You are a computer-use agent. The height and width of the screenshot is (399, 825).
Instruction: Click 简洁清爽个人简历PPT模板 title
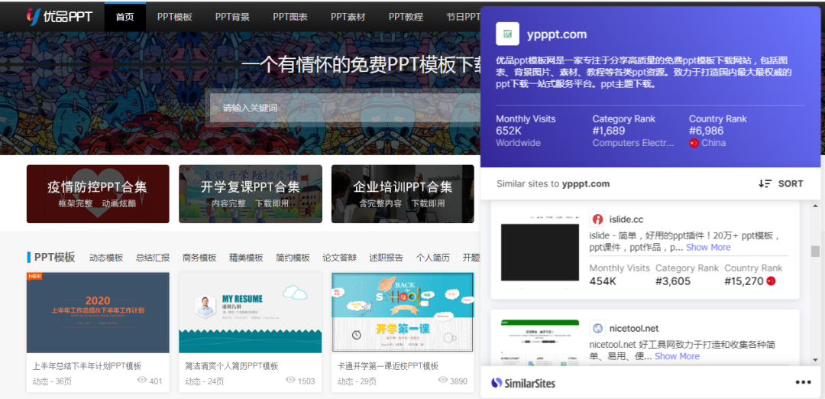(231, 366)
